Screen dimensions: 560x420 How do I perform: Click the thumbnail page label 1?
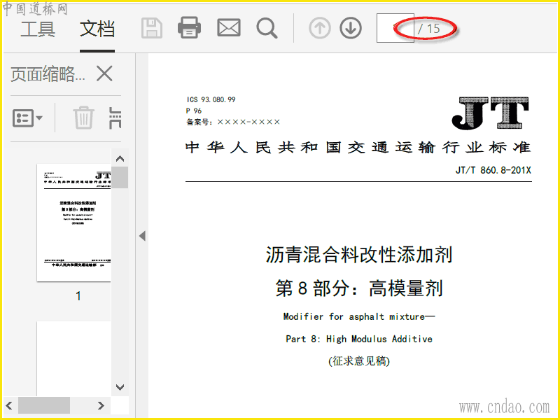tap(78, 296)
